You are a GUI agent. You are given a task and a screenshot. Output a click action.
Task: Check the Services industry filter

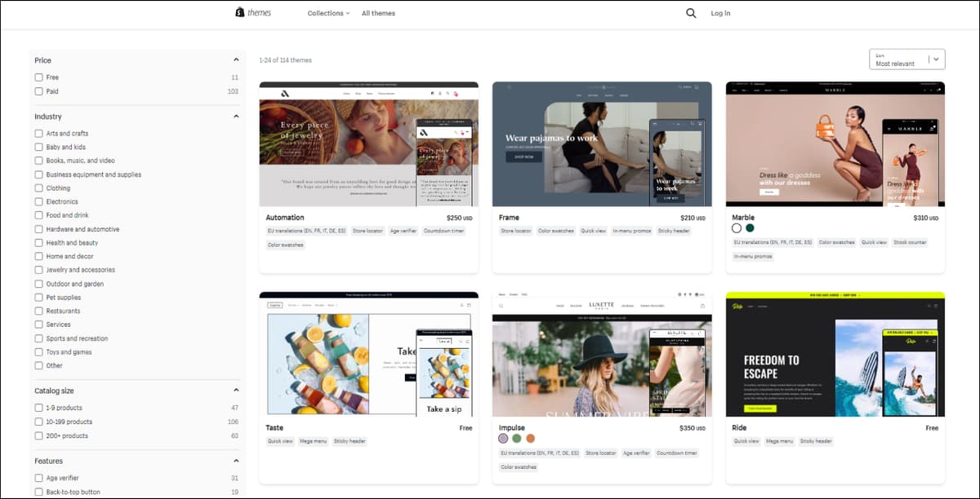coord(38,325)
